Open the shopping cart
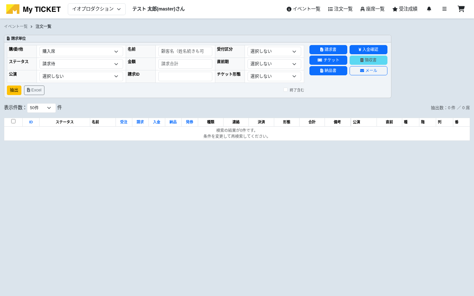Viewport: 474px width, 296px height. [461, 9]
